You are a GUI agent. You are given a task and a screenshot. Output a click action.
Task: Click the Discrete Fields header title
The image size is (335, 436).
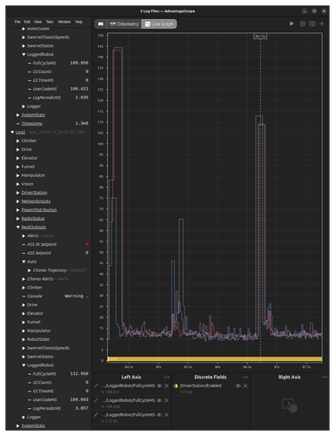(211, 377)
